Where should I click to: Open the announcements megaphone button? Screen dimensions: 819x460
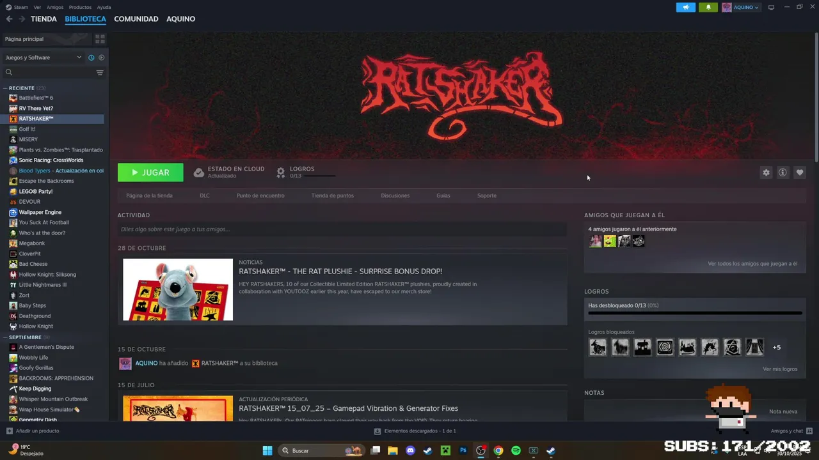[685, 8]
